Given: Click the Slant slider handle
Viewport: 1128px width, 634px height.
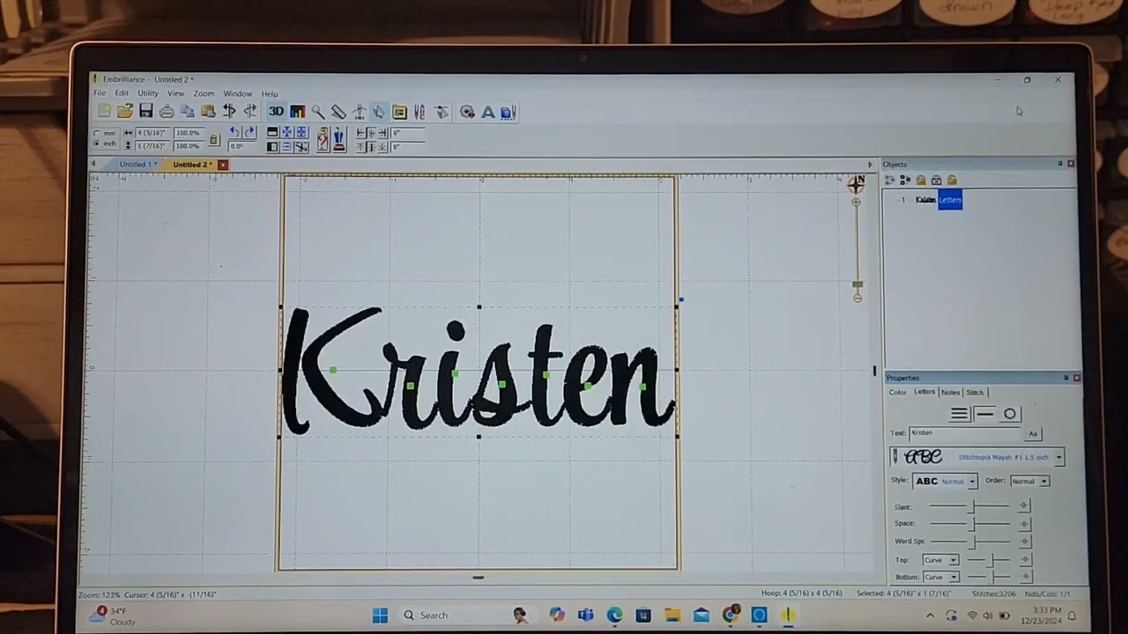Looking at the screenshot, I should point(973,506).
